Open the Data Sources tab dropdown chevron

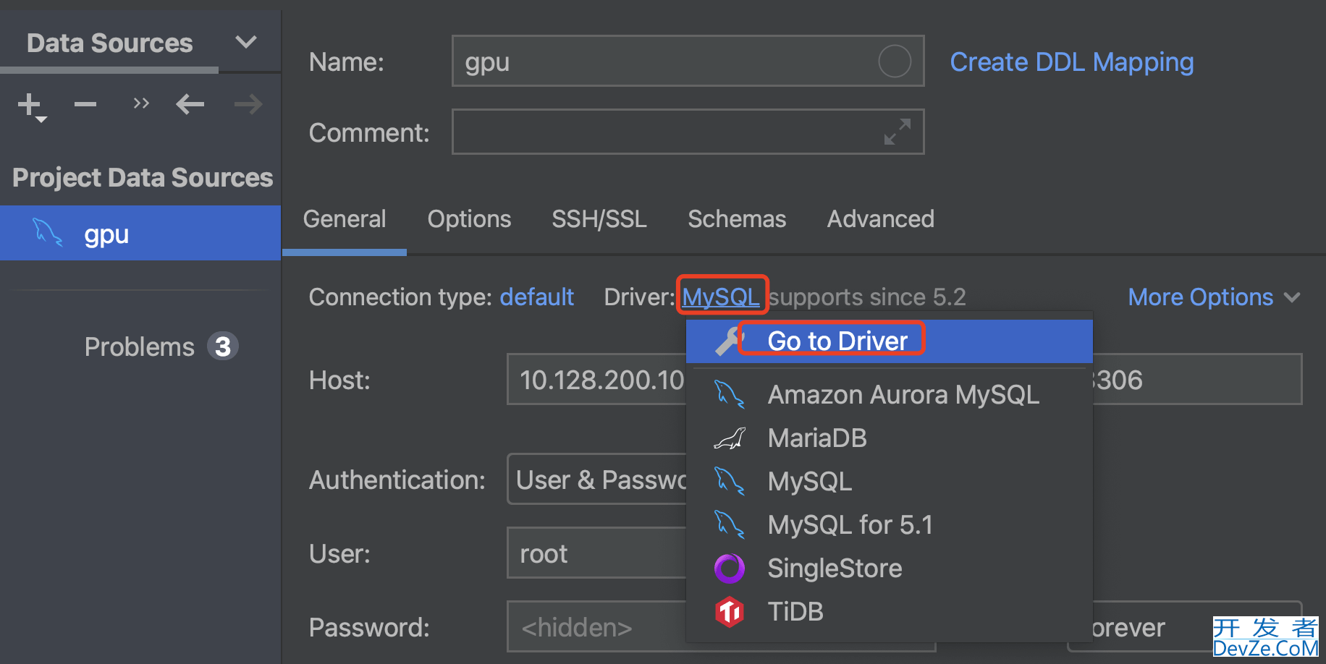[246, 42]
